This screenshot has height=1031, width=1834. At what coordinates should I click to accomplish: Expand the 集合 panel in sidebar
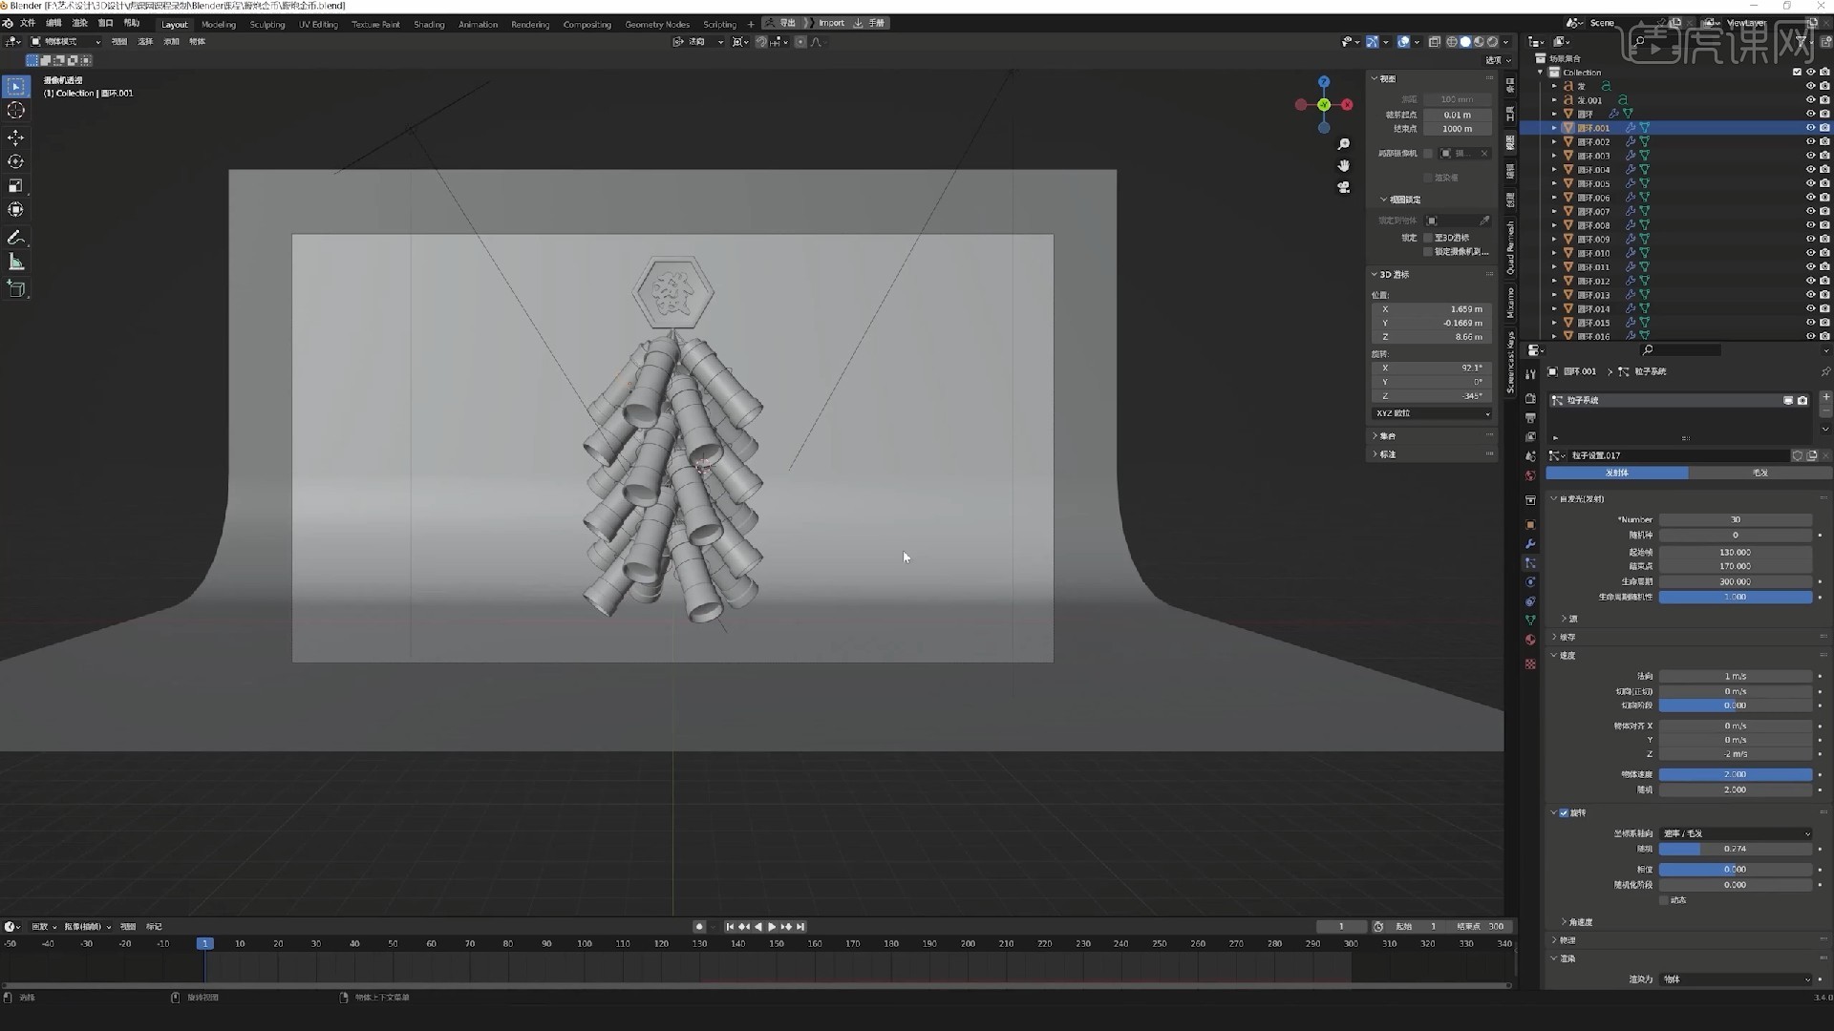(x=1375, y=435)
